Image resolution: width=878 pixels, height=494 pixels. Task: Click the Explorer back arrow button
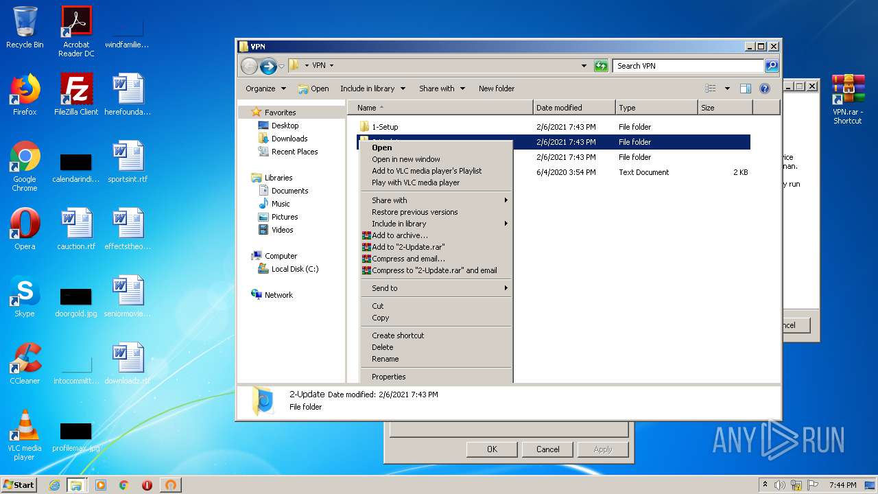click(249, 66)
